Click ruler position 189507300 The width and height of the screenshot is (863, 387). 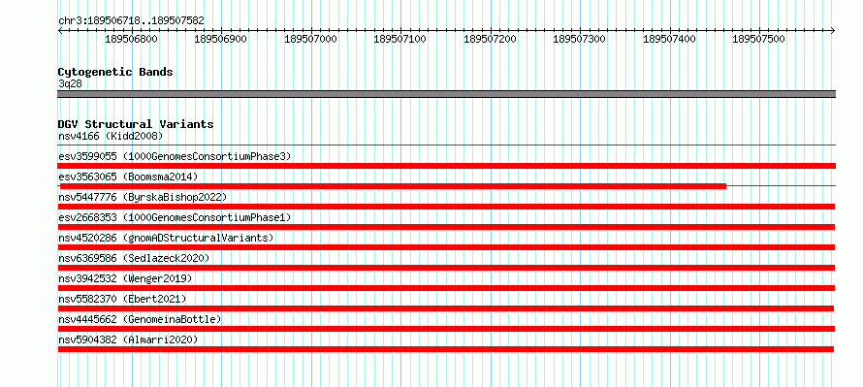(x=580, y=39)
